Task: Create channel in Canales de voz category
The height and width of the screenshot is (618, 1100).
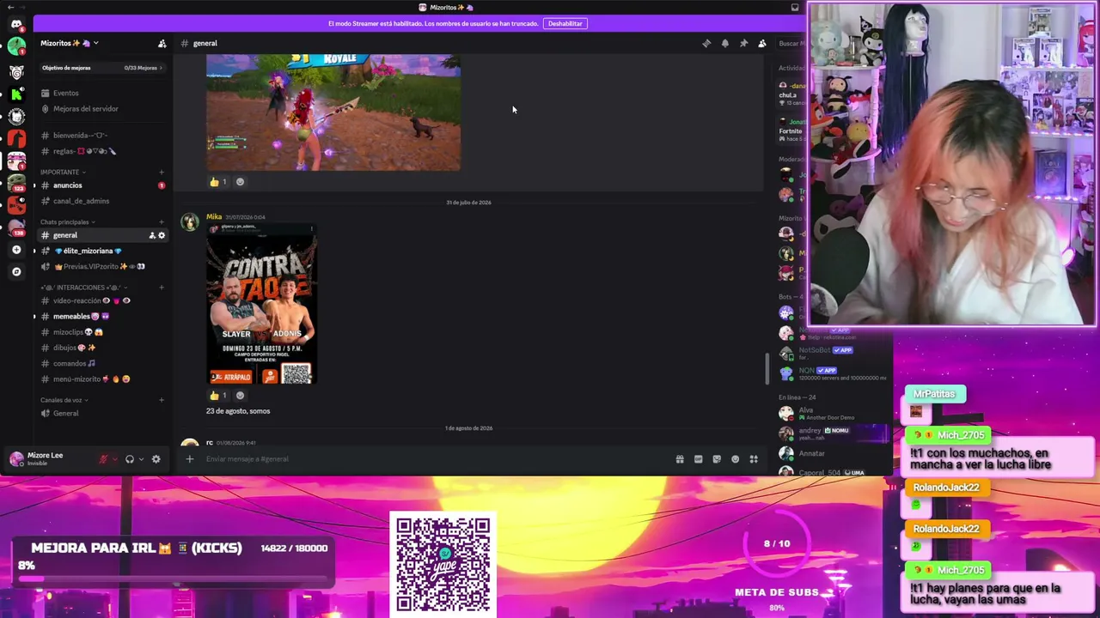Action: [x=162, y=400]
